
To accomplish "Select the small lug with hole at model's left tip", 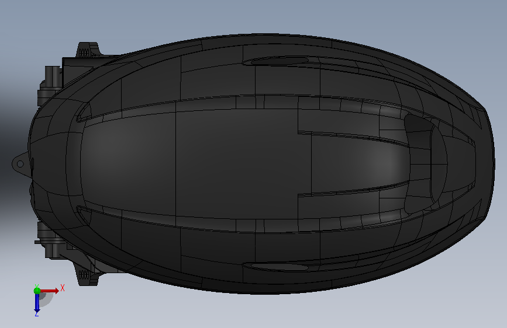I will click(21, 165).
